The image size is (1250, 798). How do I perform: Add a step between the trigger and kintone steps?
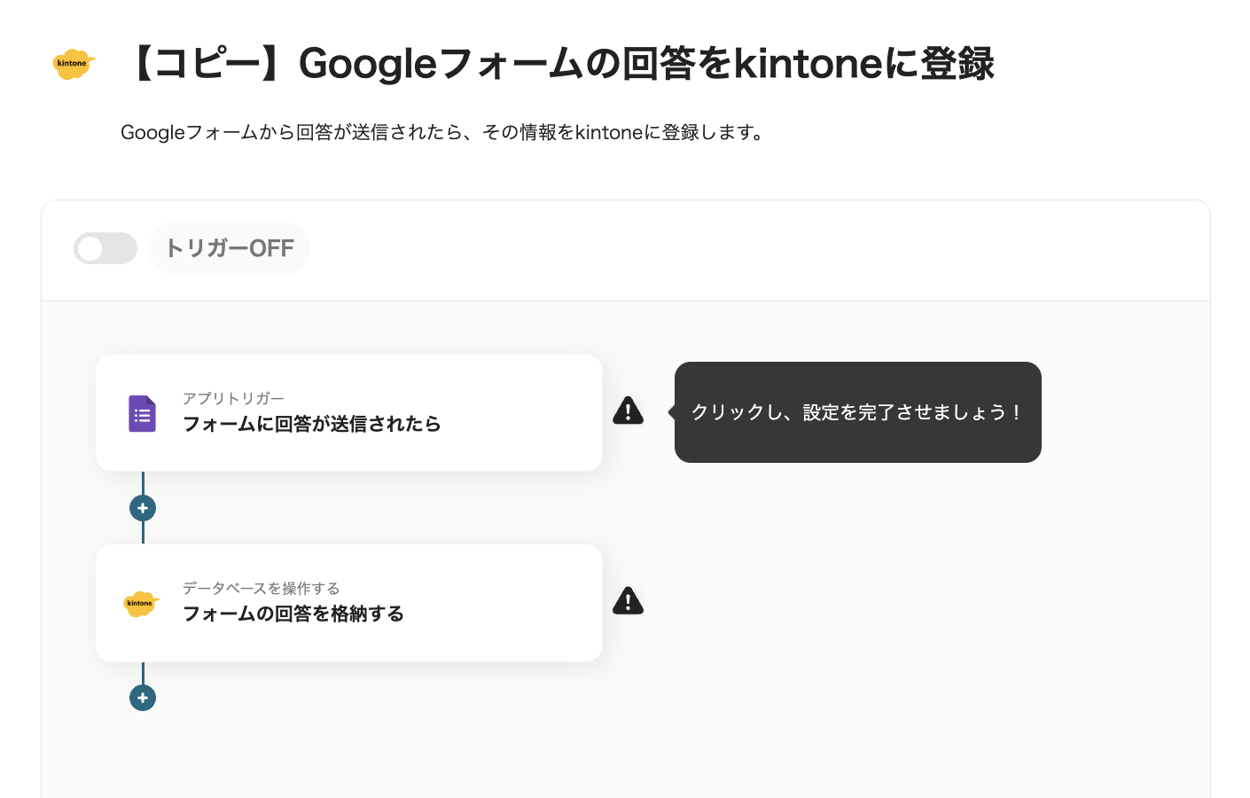click(x=143, y=508)
